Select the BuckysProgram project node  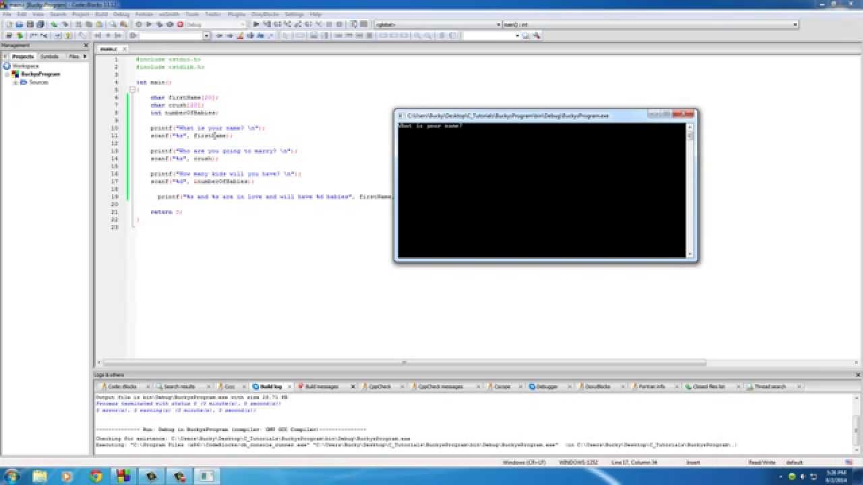coord(40,74)
